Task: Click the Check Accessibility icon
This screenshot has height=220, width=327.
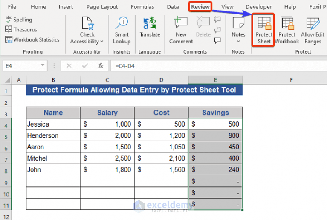Action: coord(87,23)
